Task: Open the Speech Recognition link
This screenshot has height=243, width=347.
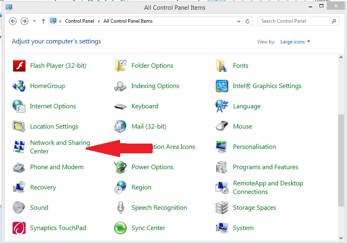Action: (x=159, y=208)
